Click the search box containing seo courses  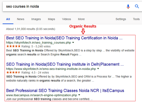pos(63,6)
